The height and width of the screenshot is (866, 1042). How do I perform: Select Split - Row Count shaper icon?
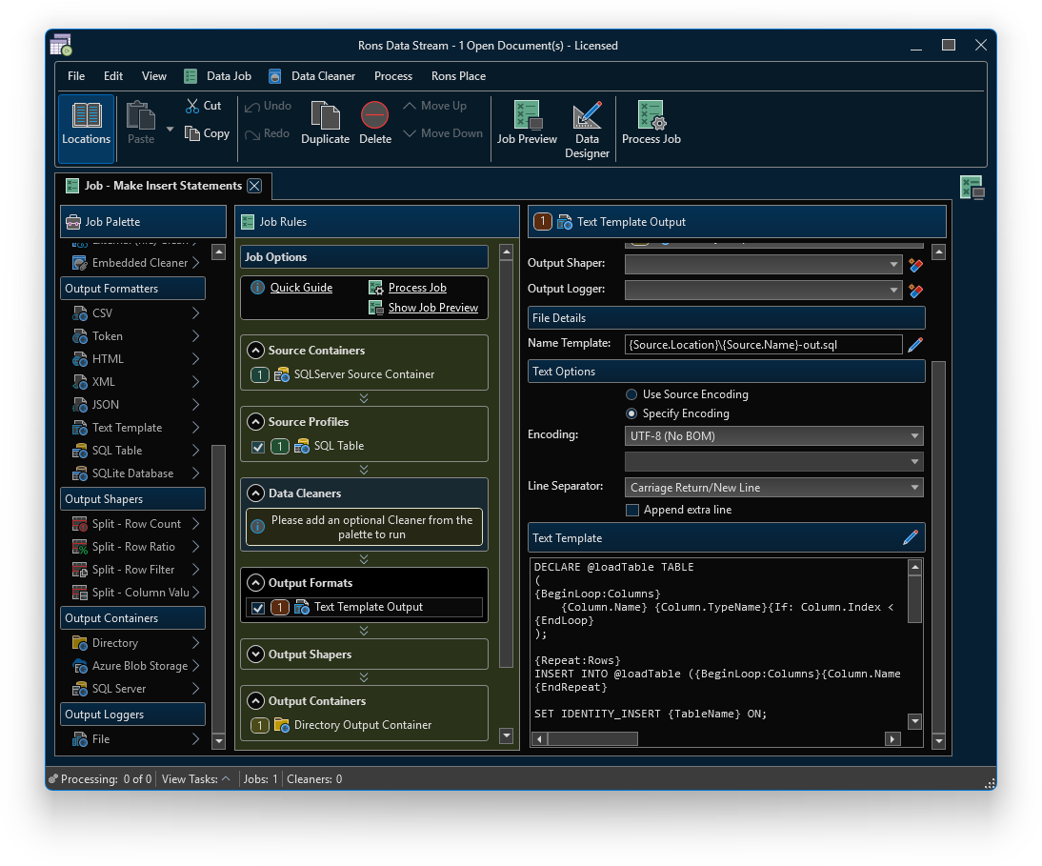80,524
